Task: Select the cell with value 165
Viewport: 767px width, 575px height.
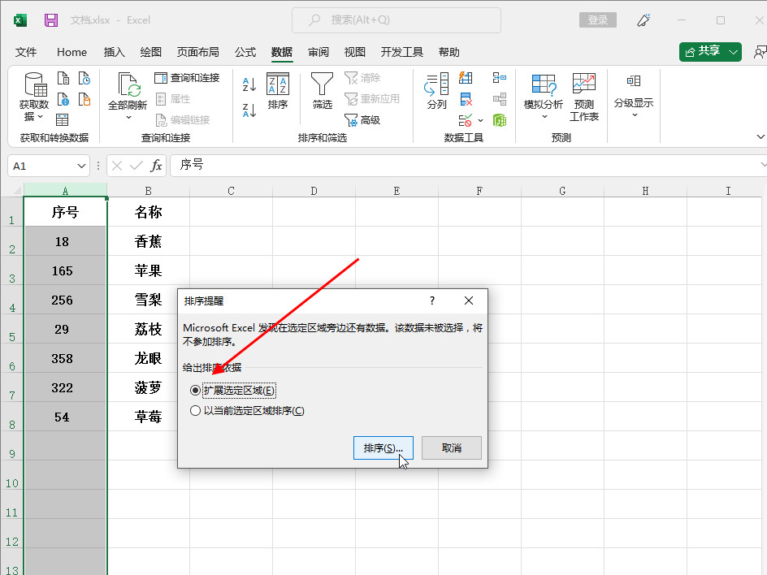Action: pos(65,270)
